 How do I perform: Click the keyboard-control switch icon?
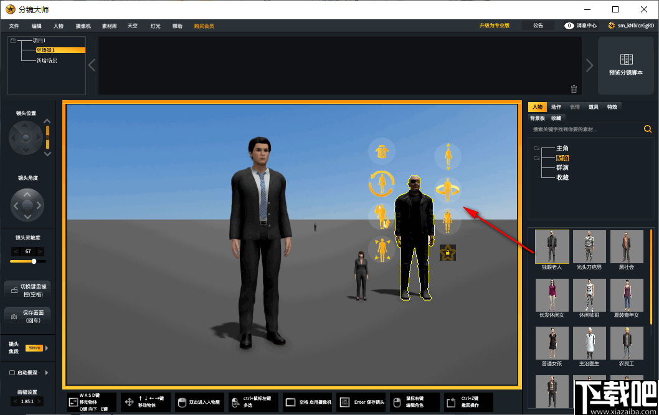[x=14, y=291]
